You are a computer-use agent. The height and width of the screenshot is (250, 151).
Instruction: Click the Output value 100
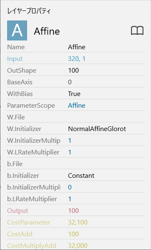point(73,211)
